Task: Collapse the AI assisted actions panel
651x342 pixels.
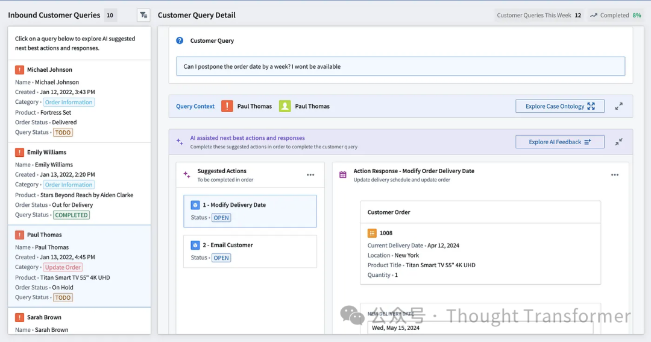Action: click(618, 142)
